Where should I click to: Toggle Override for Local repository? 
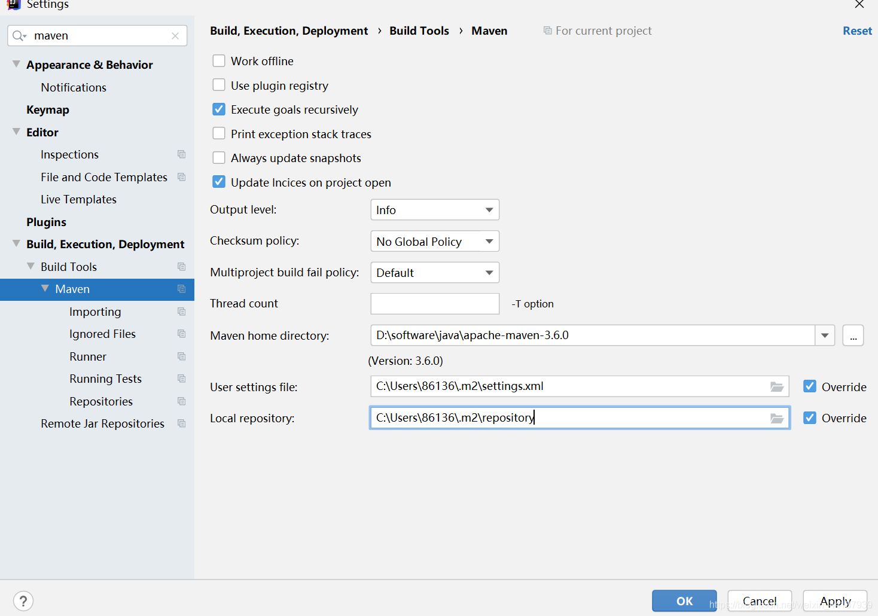click(810, 417)
